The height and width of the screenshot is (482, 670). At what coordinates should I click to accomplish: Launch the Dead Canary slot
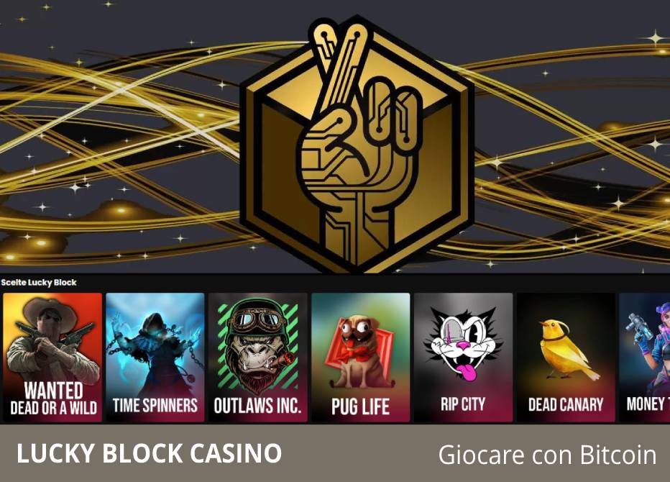coord(566,357)
